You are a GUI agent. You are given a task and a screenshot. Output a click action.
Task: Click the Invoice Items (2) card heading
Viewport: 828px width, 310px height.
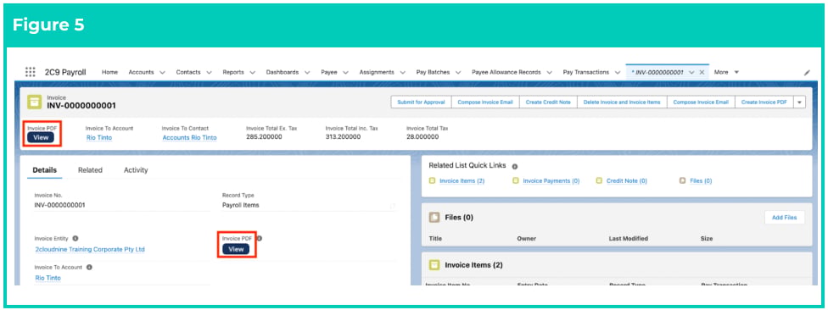click(473, 265)
